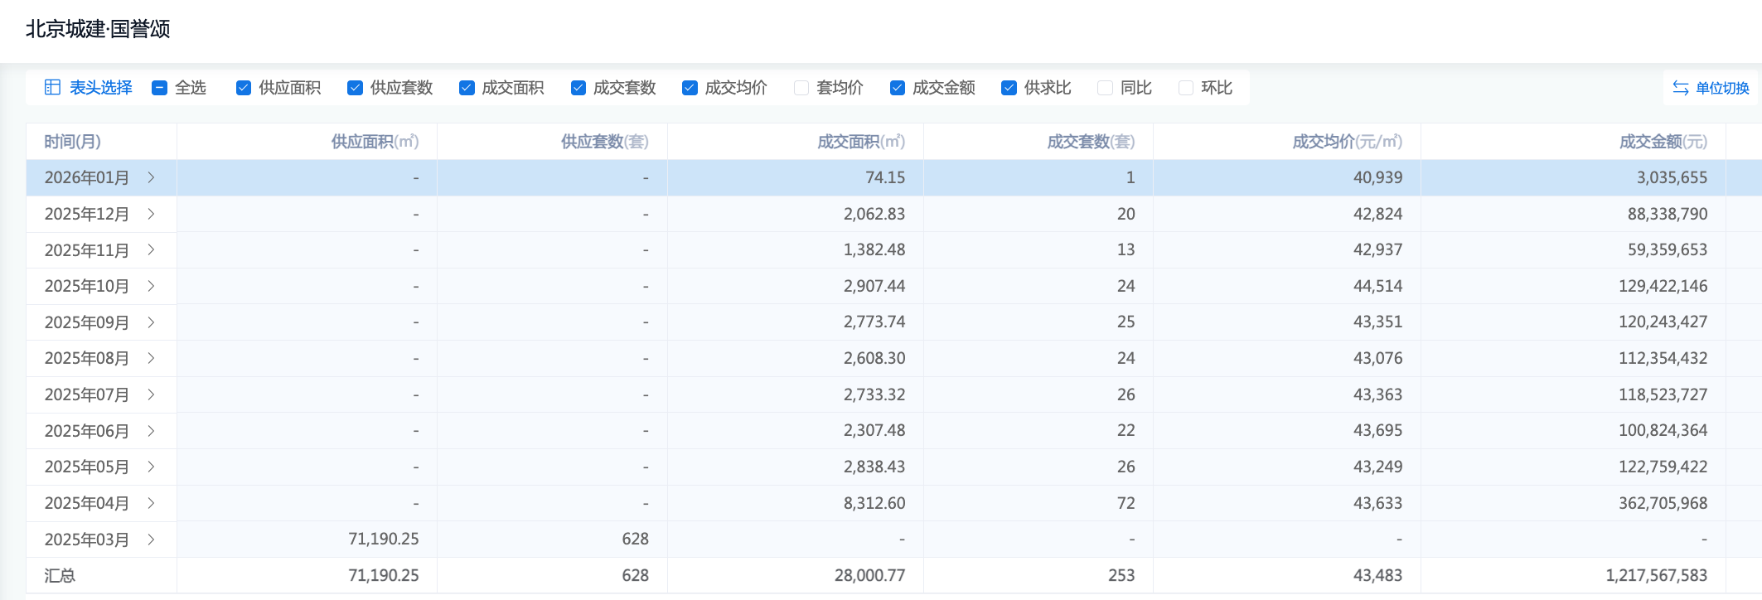Enable the 套均价 column checkbox
The width and height of the screenshot is (1762, 600).
pos(801,88)
